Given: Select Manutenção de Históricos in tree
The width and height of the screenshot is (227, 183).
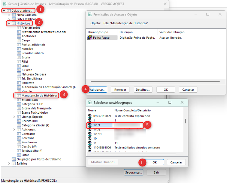Looking at the screenshot, I should (x=39, y=96).
